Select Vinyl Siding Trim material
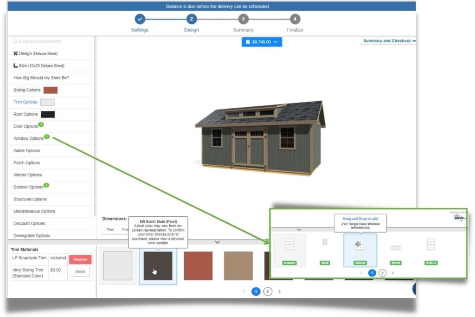This screenshot has height=317, width=475. point(80,272)
